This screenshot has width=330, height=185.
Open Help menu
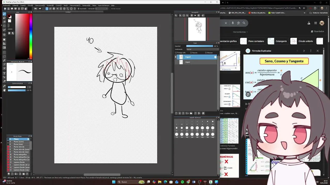click(113, 5)
